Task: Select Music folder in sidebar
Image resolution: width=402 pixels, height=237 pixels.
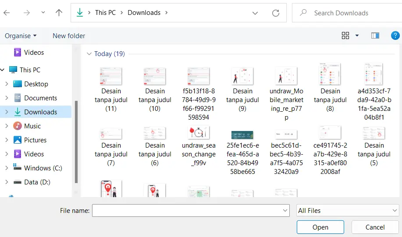Action: pyautogui.click(x=32, y=126)
